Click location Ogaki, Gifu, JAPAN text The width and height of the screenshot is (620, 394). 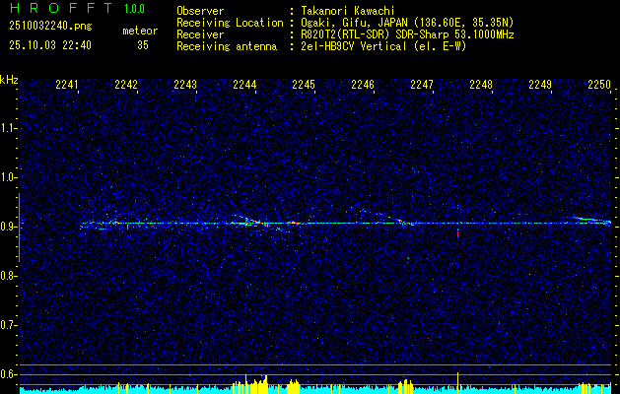[407, 23]
